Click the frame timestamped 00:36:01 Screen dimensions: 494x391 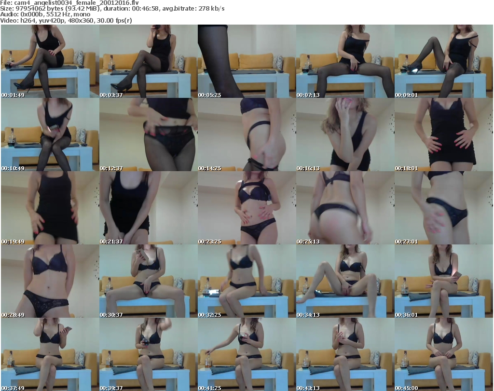pyautogui.click(x=444, y=281)
